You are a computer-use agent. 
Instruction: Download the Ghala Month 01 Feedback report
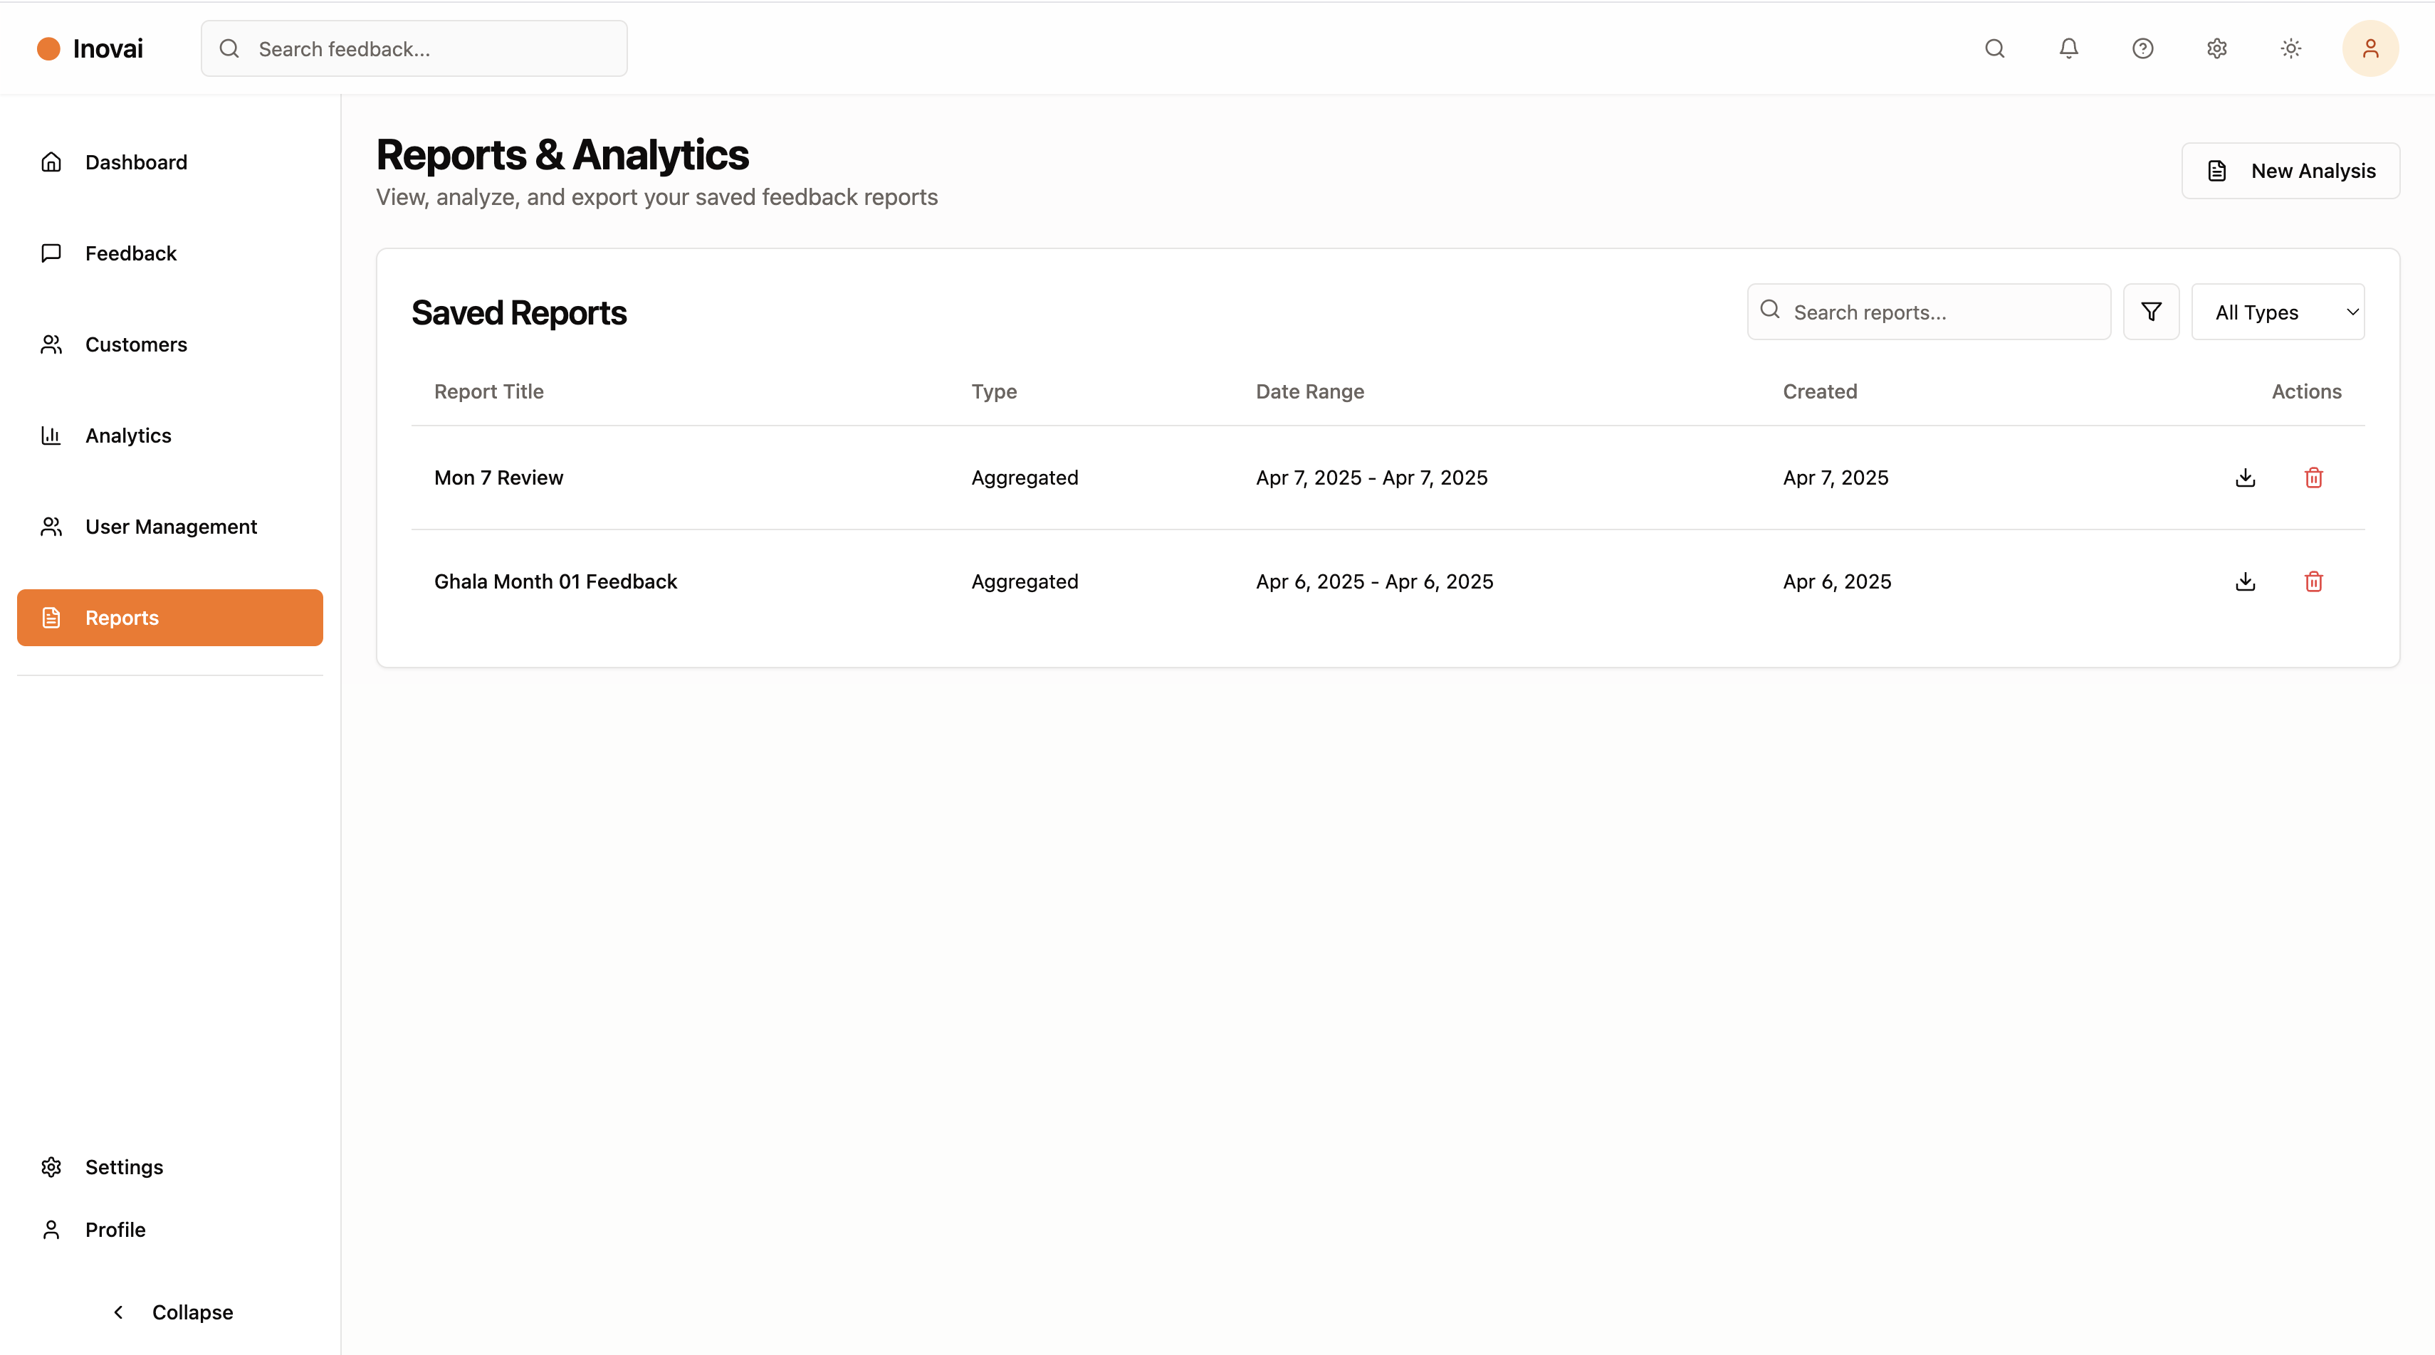[2245, 581]
